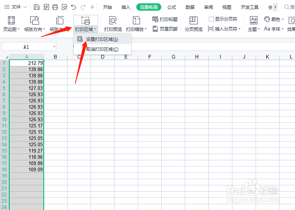
Task: Open the 公式 tab
Action: click(x=172, y=7)
